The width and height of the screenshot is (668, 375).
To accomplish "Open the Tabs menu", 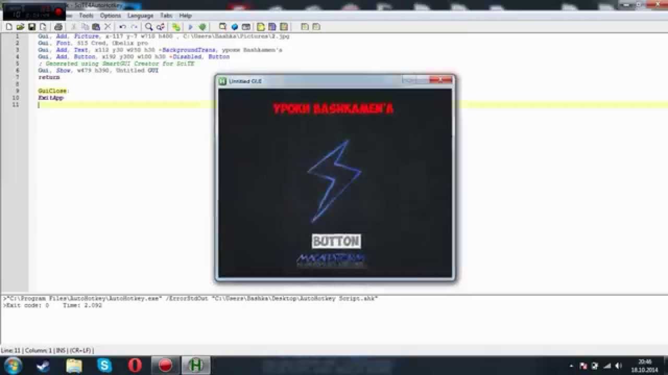I will click(166, 16).
